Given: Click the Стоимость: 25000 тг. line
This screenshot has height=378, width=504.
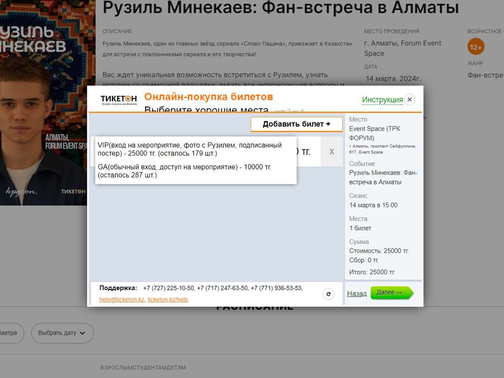Looking at the screenshot, I should click(x=379, y=251).
